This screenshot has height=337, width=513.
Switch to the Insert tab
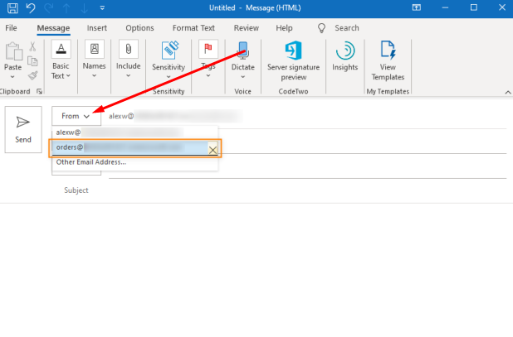pos(97,28)
